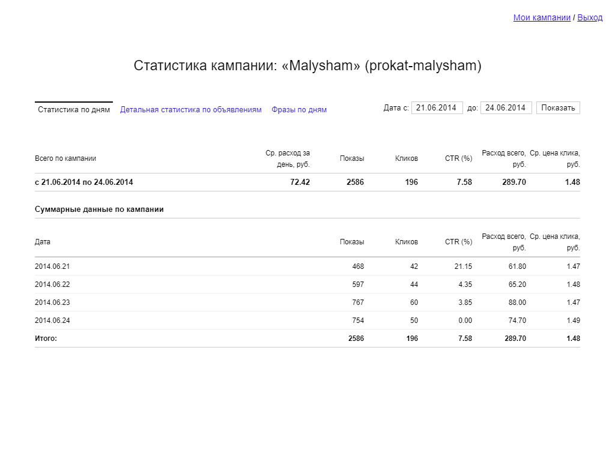Select impressions value 754

[358, 321]
